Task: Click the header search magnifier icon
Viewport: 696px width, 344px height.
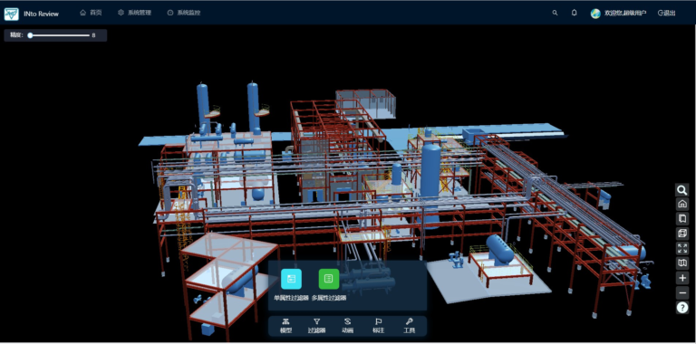Action: click(555, 13)
